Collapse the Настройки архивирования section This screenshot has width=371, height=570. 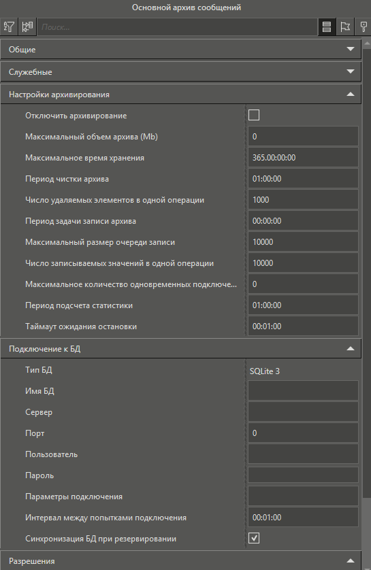[351, 94]
